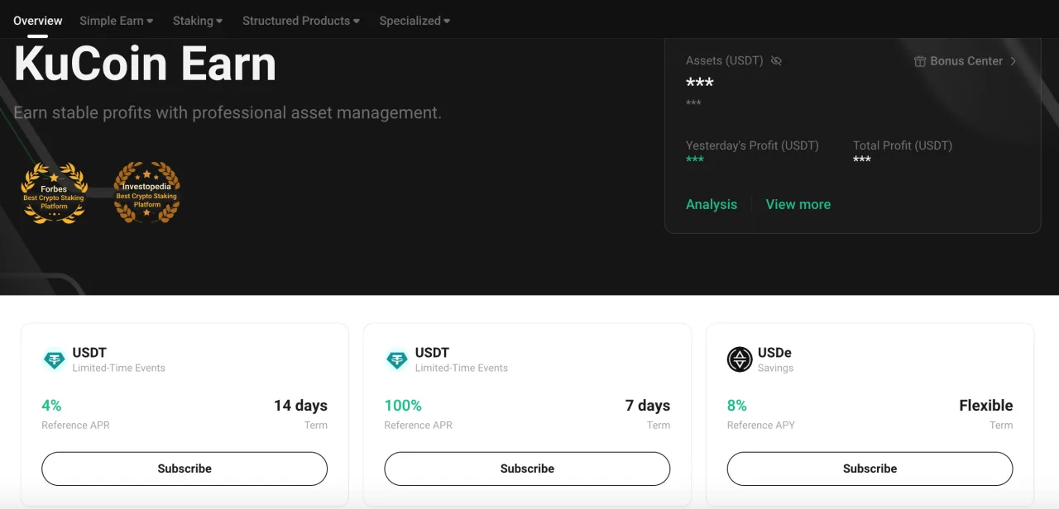Click the 100% Reference APR value

click(x=403, y=406)
